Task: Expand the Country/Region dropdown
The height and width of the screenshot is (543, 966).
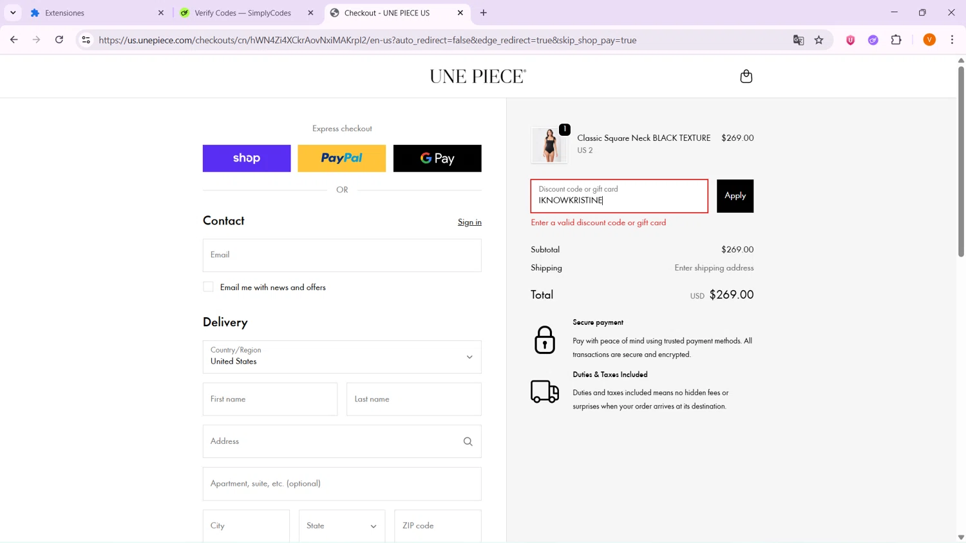Action: coord(342,357)
